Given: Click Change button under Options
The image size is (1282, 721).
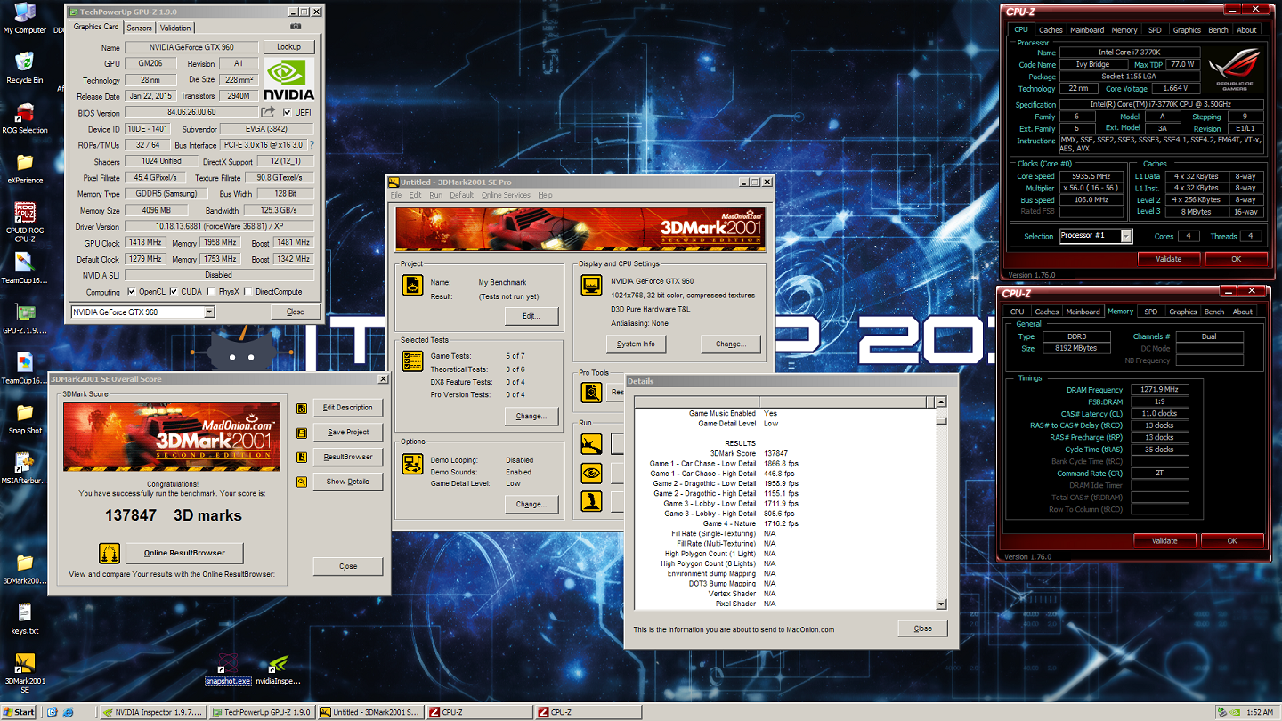Looking at the screenshot, I should point(531,504).
